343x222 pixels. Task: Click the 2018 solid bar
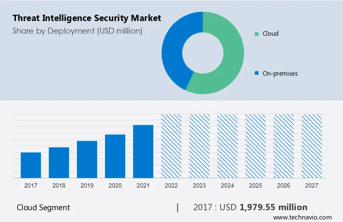[x=59, y=163]
